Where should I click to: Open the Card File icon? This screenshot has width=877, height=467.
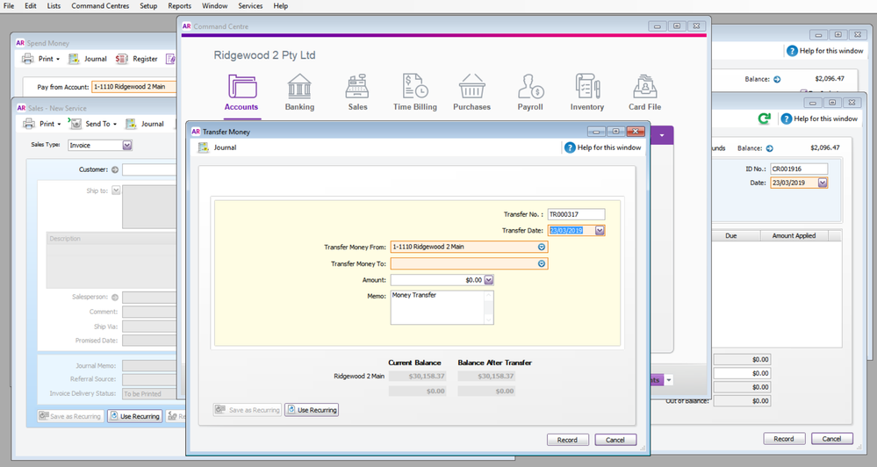[644, 89]
